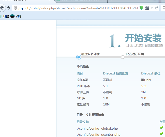This screenshot has height=137, width=165.
Task: Expand the address bar history dropdown arrow
Action: (152, 8)
